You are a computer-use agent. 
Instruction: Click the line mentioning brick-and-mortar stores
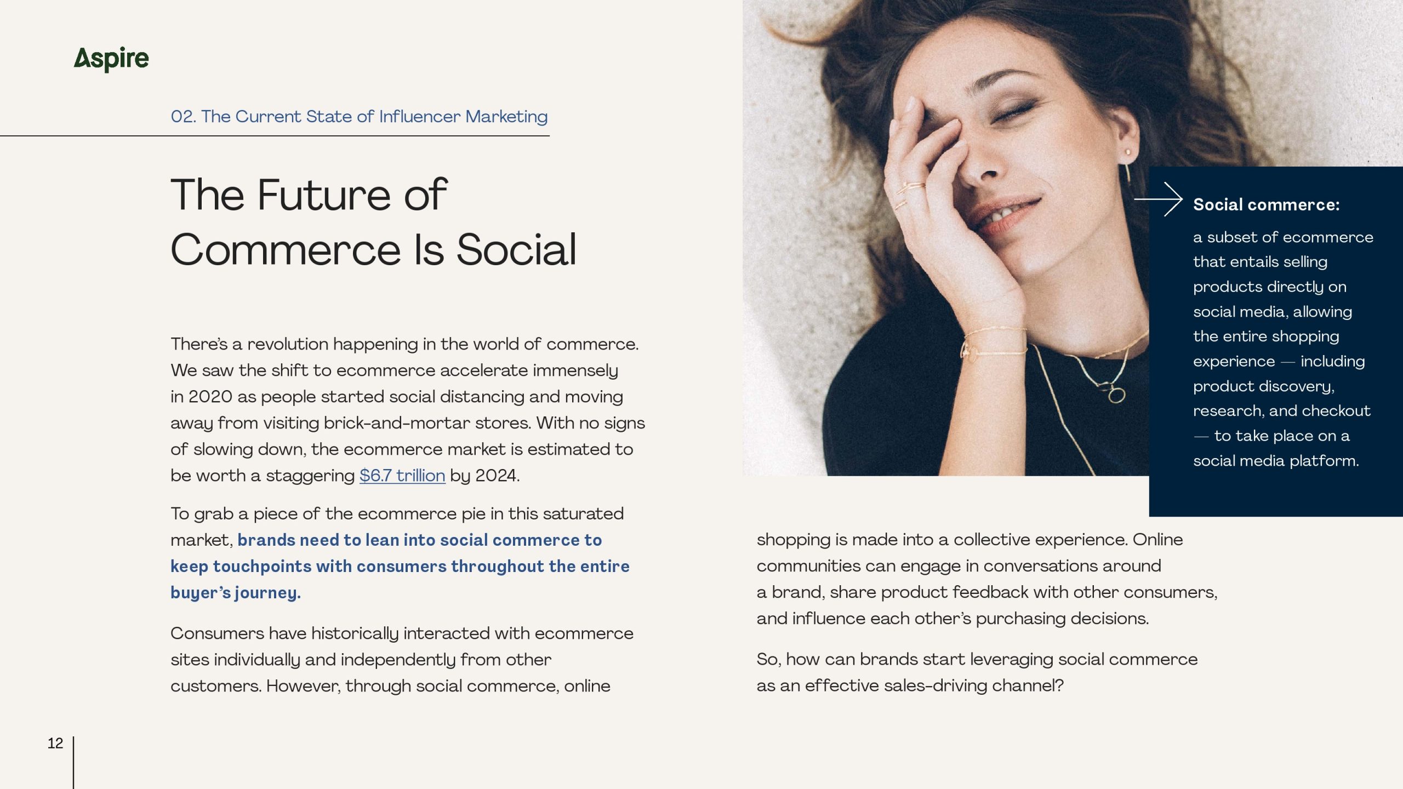pos(407,423)
